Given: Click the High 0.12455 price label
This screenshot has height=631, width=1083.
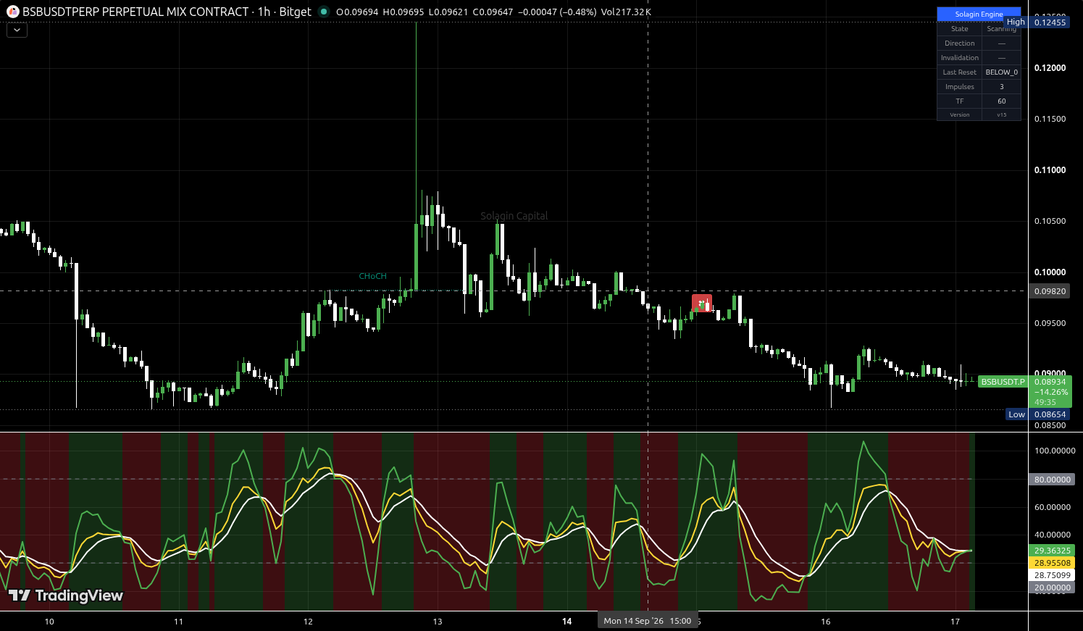Looking at the screenshot, I should 1036,22.
